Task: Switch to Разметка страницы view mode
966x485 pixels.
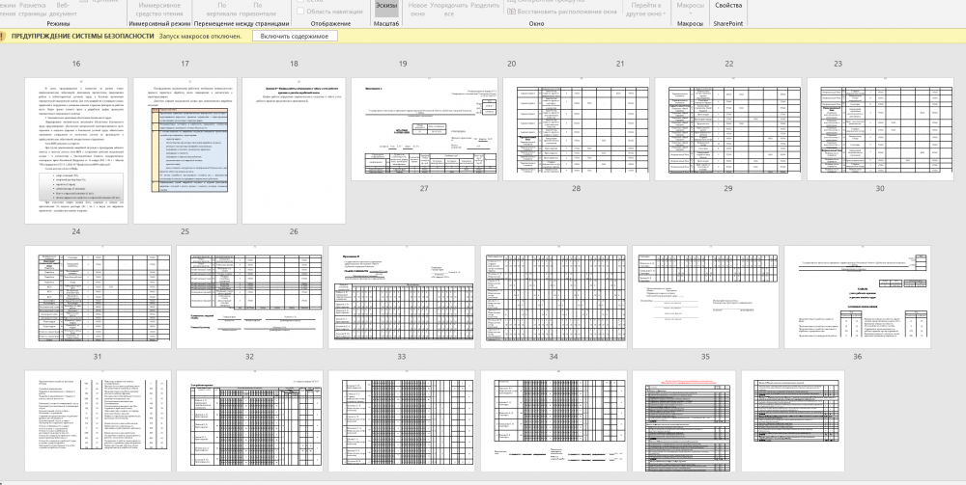Action: pyautogui.click(x=32, y=9)
